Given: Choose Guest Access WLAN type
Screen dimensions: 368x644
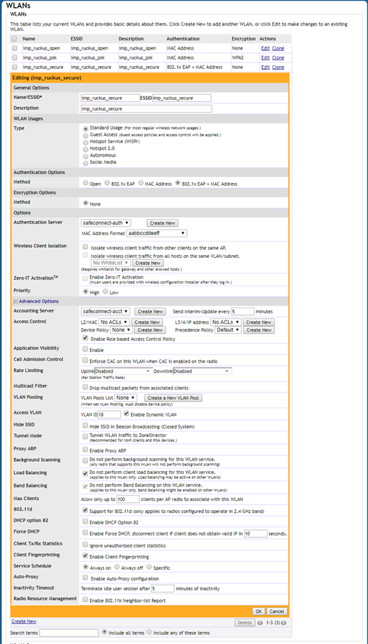Looking at the screenshot, I should (x=86, y=135).
